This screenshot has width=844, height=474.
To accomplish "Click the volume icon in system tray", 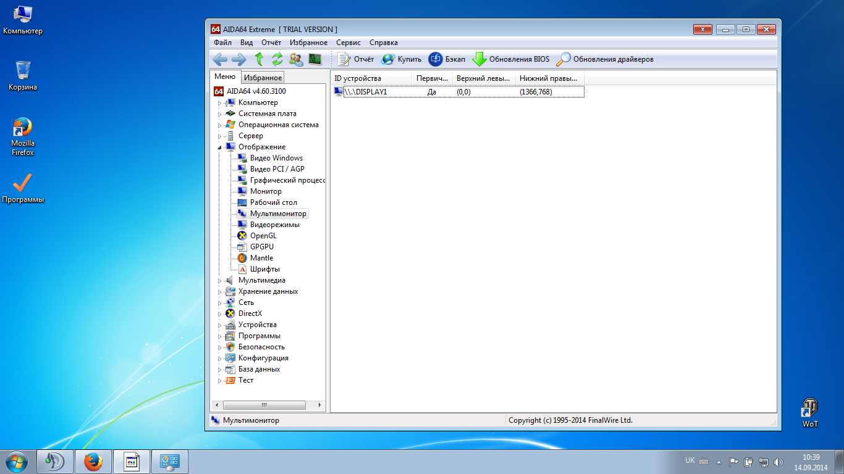I will click(x=779, y=462).
